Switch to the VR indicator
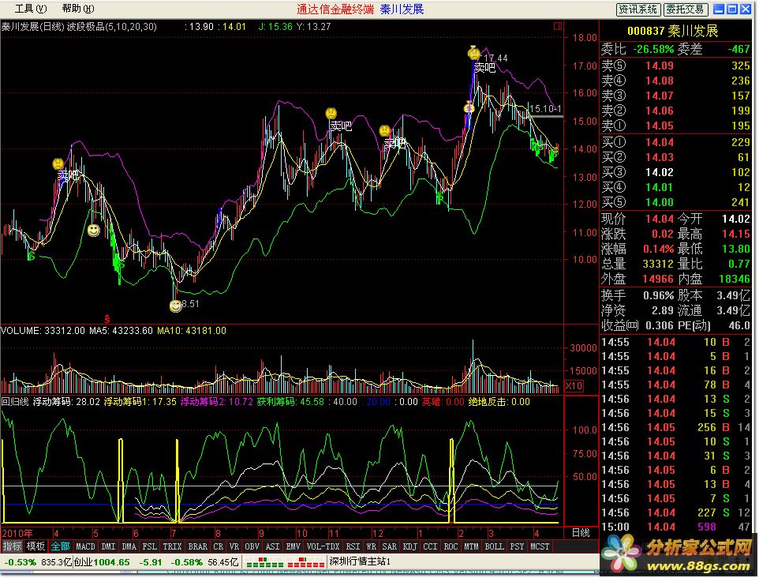Image resolution: width=759 pixels, height=578 pixels. click(234, 546)
